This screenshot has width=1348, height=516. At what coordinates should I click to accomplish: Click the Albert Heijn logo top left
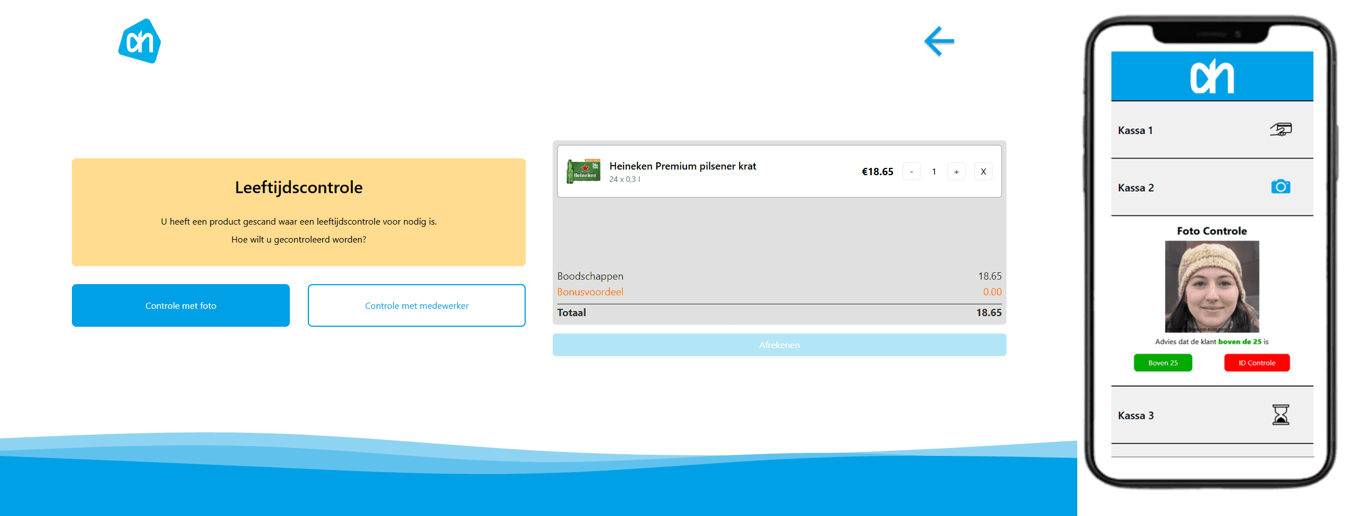139,41
